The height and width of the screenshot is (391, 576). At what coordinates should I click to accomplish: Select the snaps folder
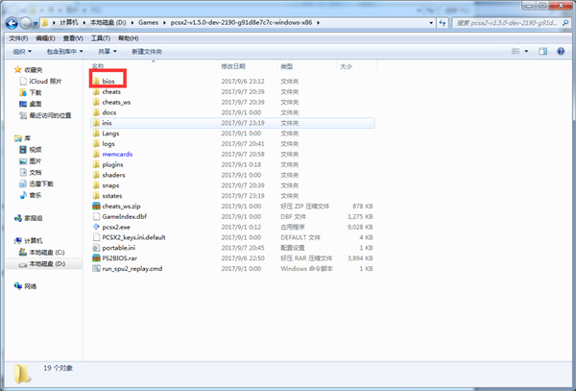pyautogui.click(x=106, y=185)
